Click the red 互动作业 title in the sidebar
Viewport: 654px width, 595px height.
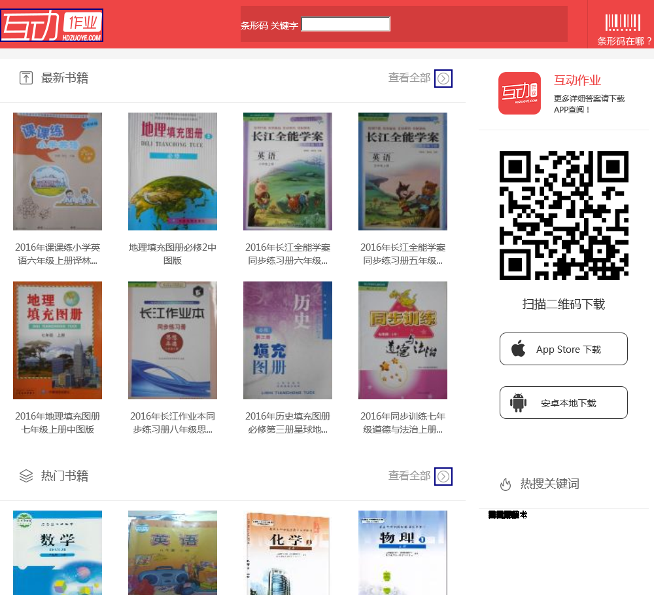577,80
